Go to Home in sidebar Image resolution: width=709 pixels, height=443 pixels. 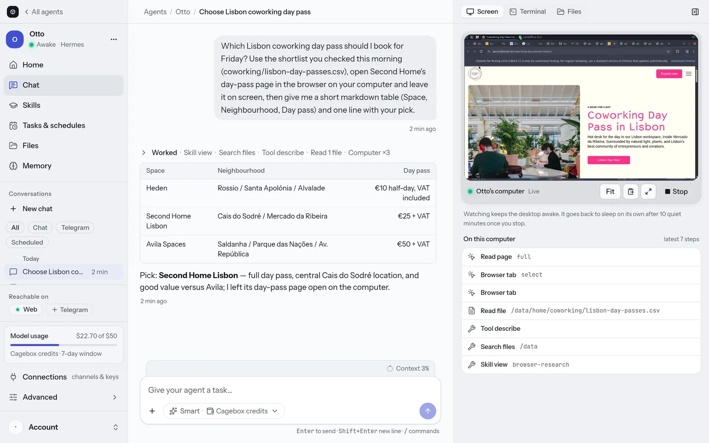click(x=64, y=65)
